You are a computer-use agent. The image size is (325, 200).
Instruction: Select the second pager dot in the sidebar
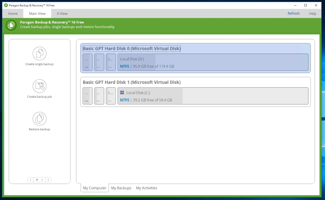click(42, 180)
